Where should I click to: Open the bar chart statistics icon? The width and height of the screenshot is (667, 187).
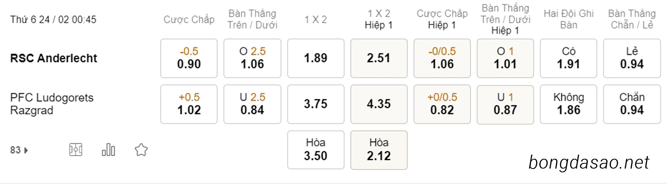[x=109, y=150]
